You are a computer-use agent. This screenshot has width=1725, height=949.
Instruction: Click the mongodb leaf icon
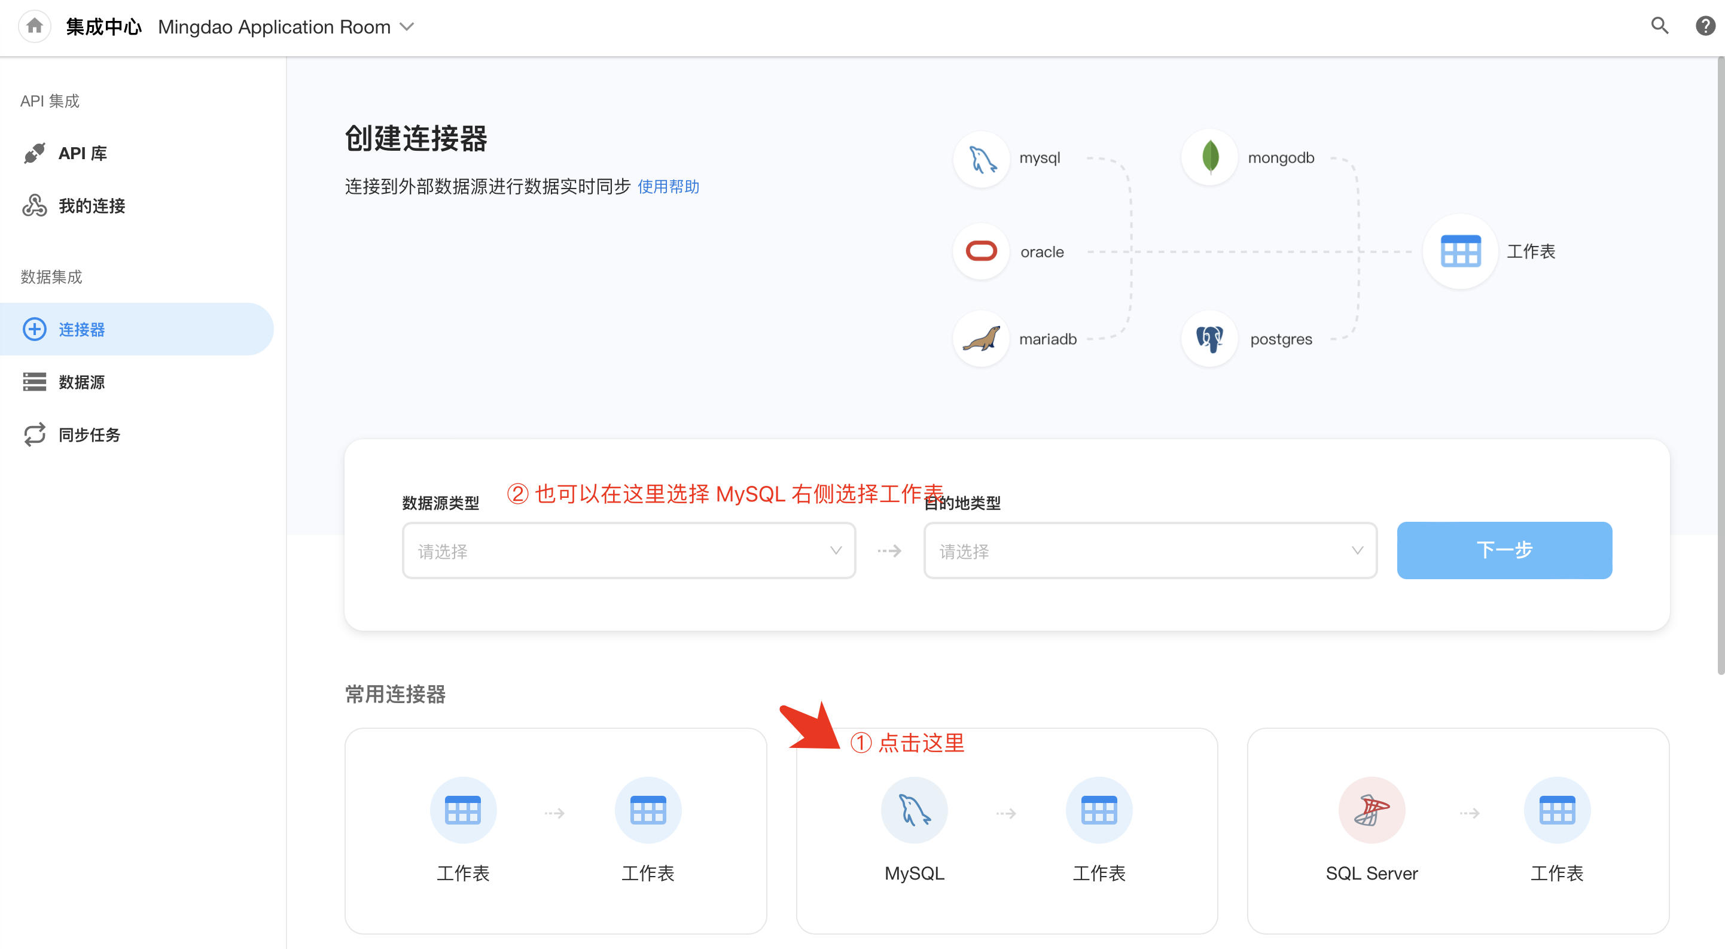(1209, 157)
